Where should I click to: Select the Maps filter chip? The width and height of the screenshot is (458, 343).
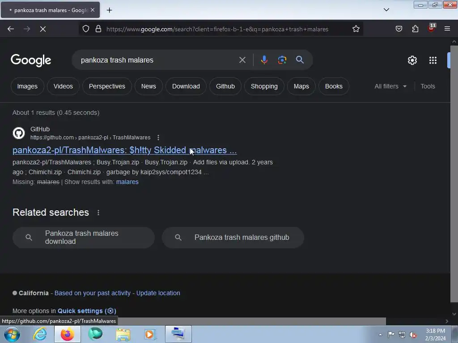(x=301, y=86)
